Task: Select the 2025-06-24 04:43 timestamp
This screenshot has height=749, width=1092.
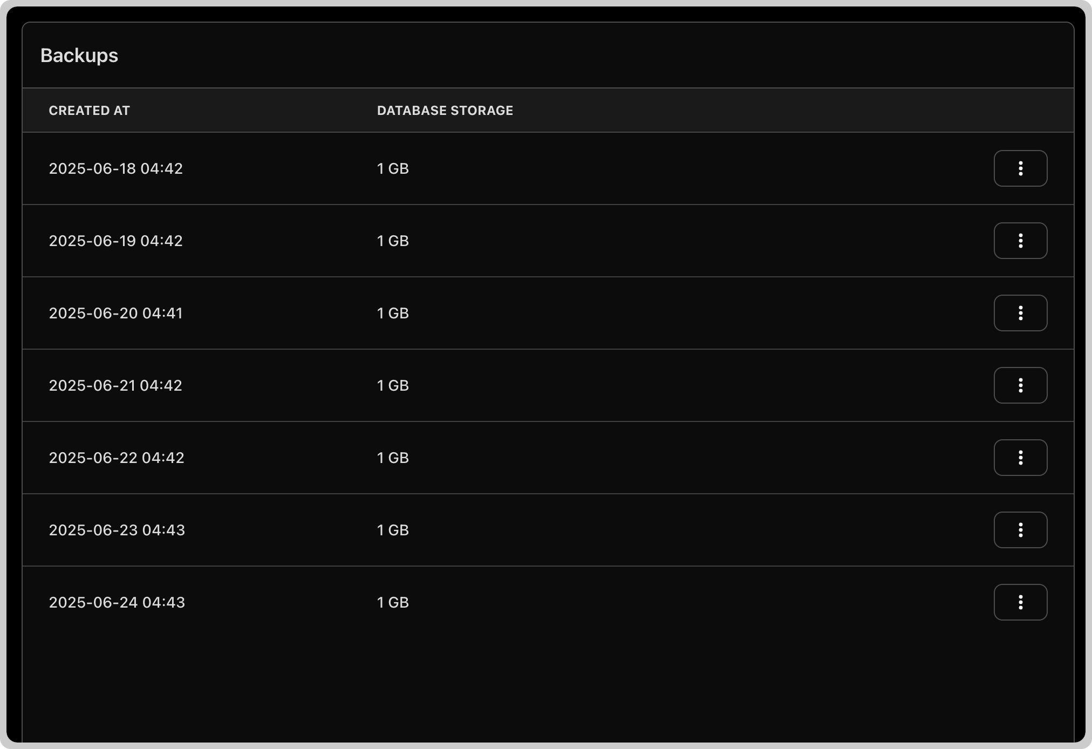Action: click(117, 603)
